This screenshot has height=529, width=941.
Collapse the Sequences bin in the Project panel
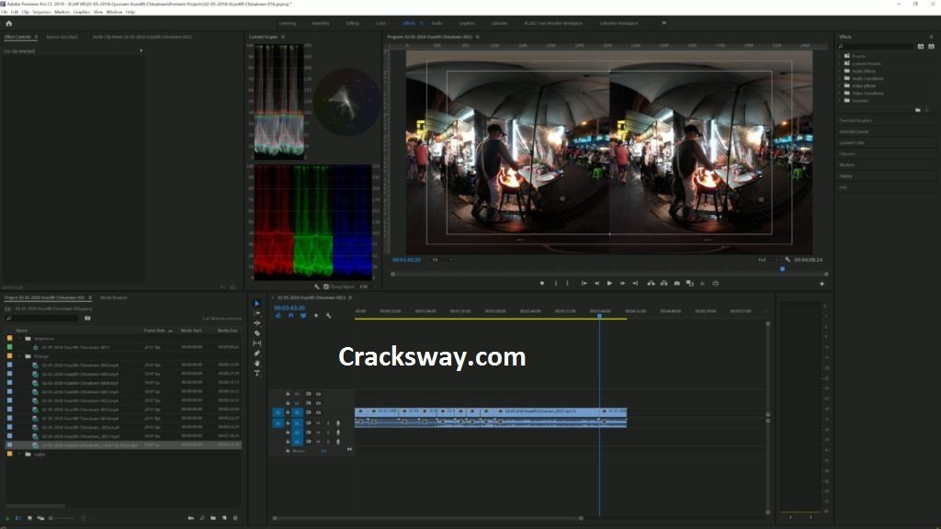(x=19, y=338)
